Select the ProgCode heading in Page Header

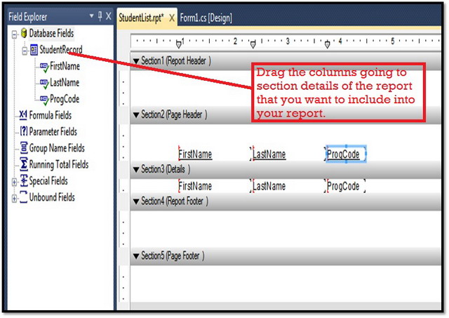[346, 154]
